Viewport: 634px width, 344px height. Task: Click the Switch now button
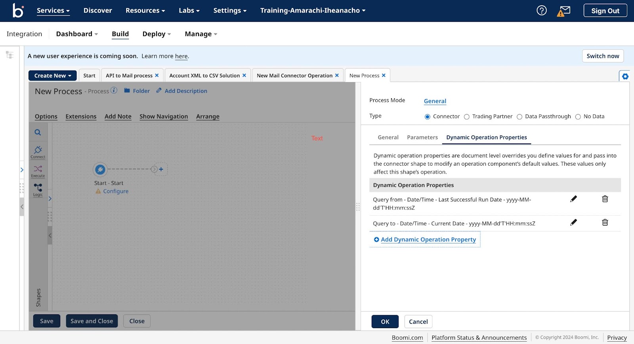[x=603, y=56]
